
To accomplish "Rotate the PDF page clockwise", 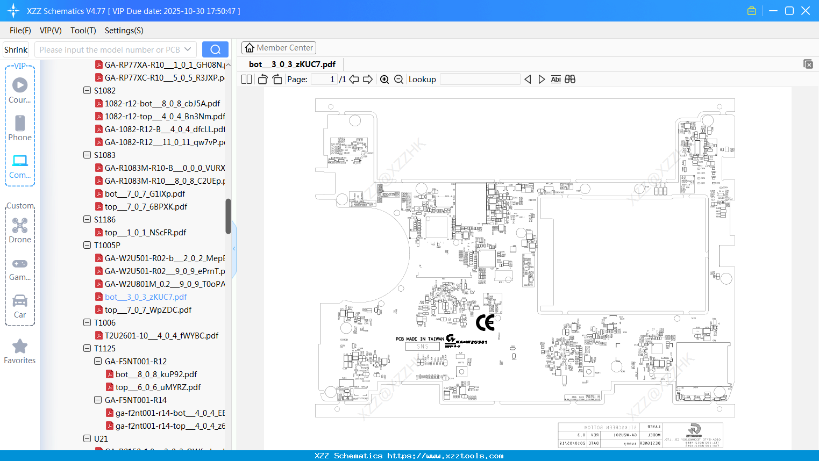I will tap(277, 80).
